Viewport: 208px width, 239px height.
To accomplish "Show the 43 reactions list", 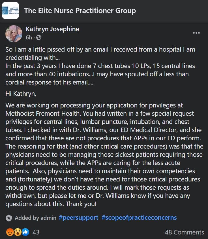I will [x=36, y=232].
